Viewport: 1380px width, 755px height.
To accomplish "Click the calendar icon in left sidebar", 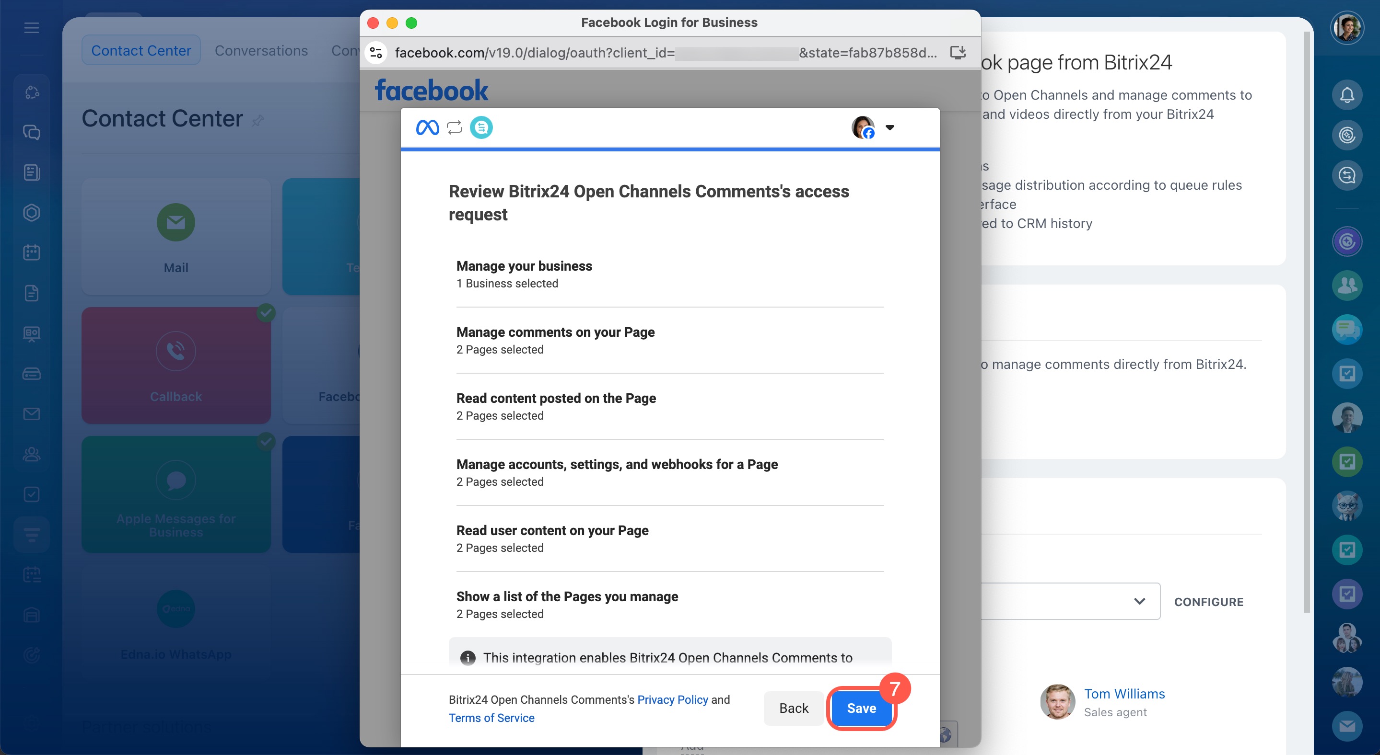I will [32, 252].
